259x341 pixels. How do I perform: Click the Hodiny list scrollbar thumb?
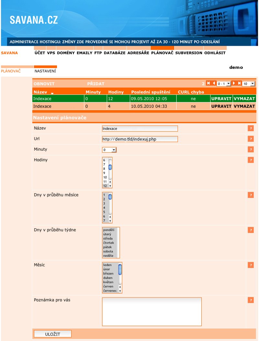[x=110, y=167]
